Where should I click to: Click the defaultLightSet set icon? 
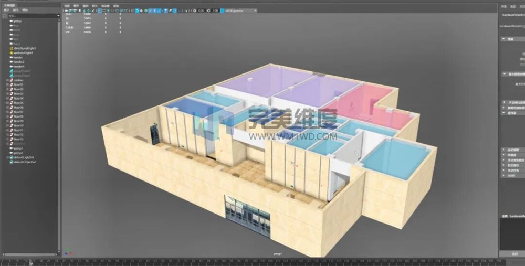[12, 157]
